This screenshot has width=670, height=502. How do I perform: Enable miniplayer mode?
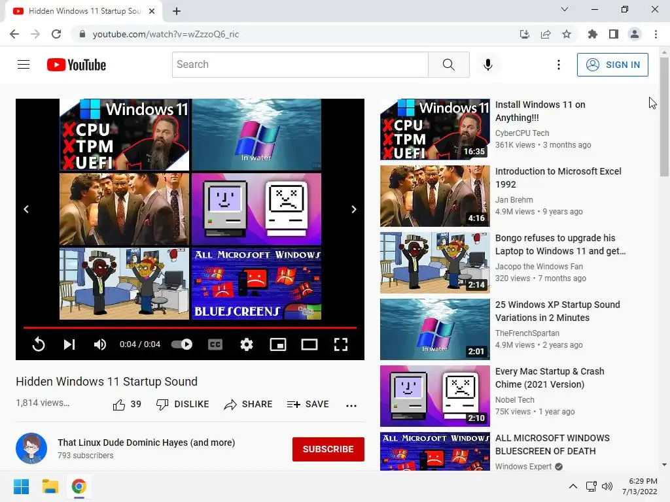point(277,344)
